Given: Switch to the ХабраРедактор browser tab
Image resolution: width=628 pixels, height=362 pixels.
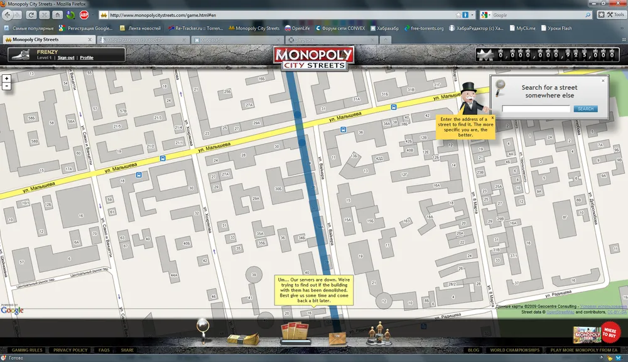Looking at the screenshot, I should (143, 40).
